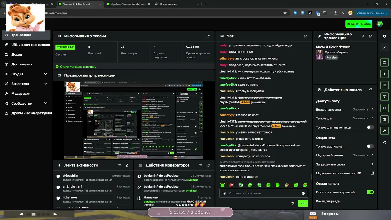This screenshot has height=220, width=391.
Task: Open Канал для рейда option
Action: [x=328, y=201]
